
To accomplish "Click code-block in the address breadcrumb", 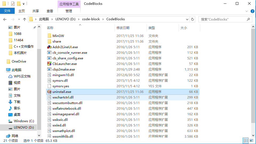I will tap(91, 19).
